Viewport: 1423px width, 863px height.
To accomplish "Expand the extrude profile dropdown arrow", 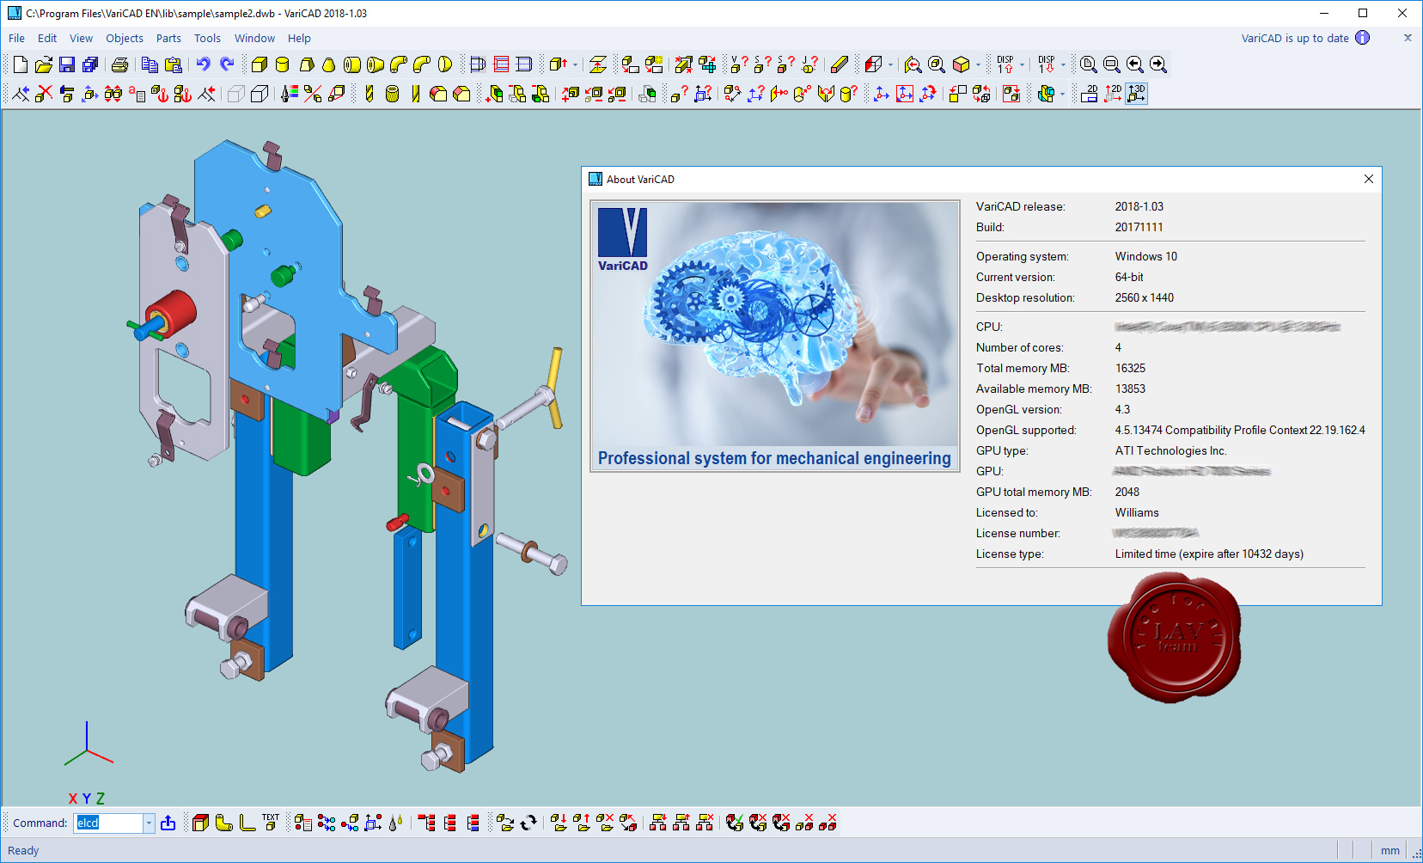I will 575,64.
